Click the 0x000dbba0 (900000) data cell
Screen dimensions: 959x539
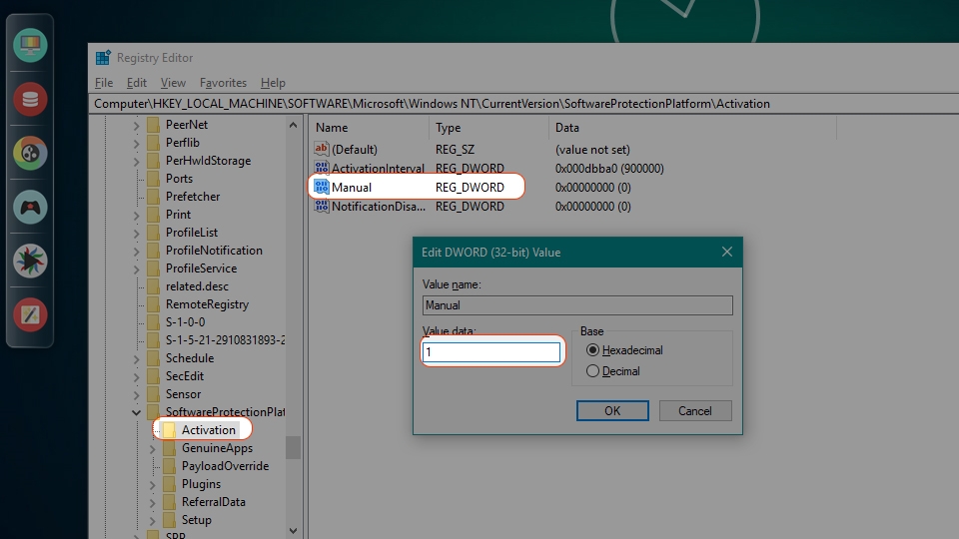coord(609,168)
